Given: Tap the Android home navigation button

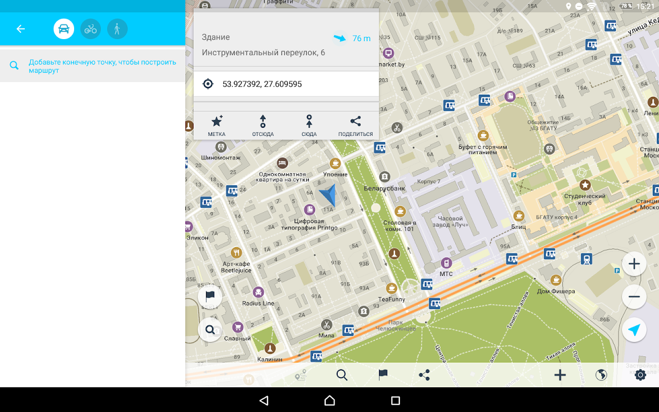Looking at the screenshot, I should point(329,400).
